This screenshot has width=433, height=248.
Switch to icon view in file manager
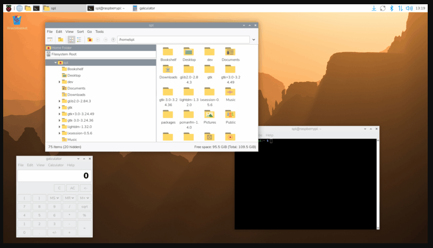coord(71,39)
